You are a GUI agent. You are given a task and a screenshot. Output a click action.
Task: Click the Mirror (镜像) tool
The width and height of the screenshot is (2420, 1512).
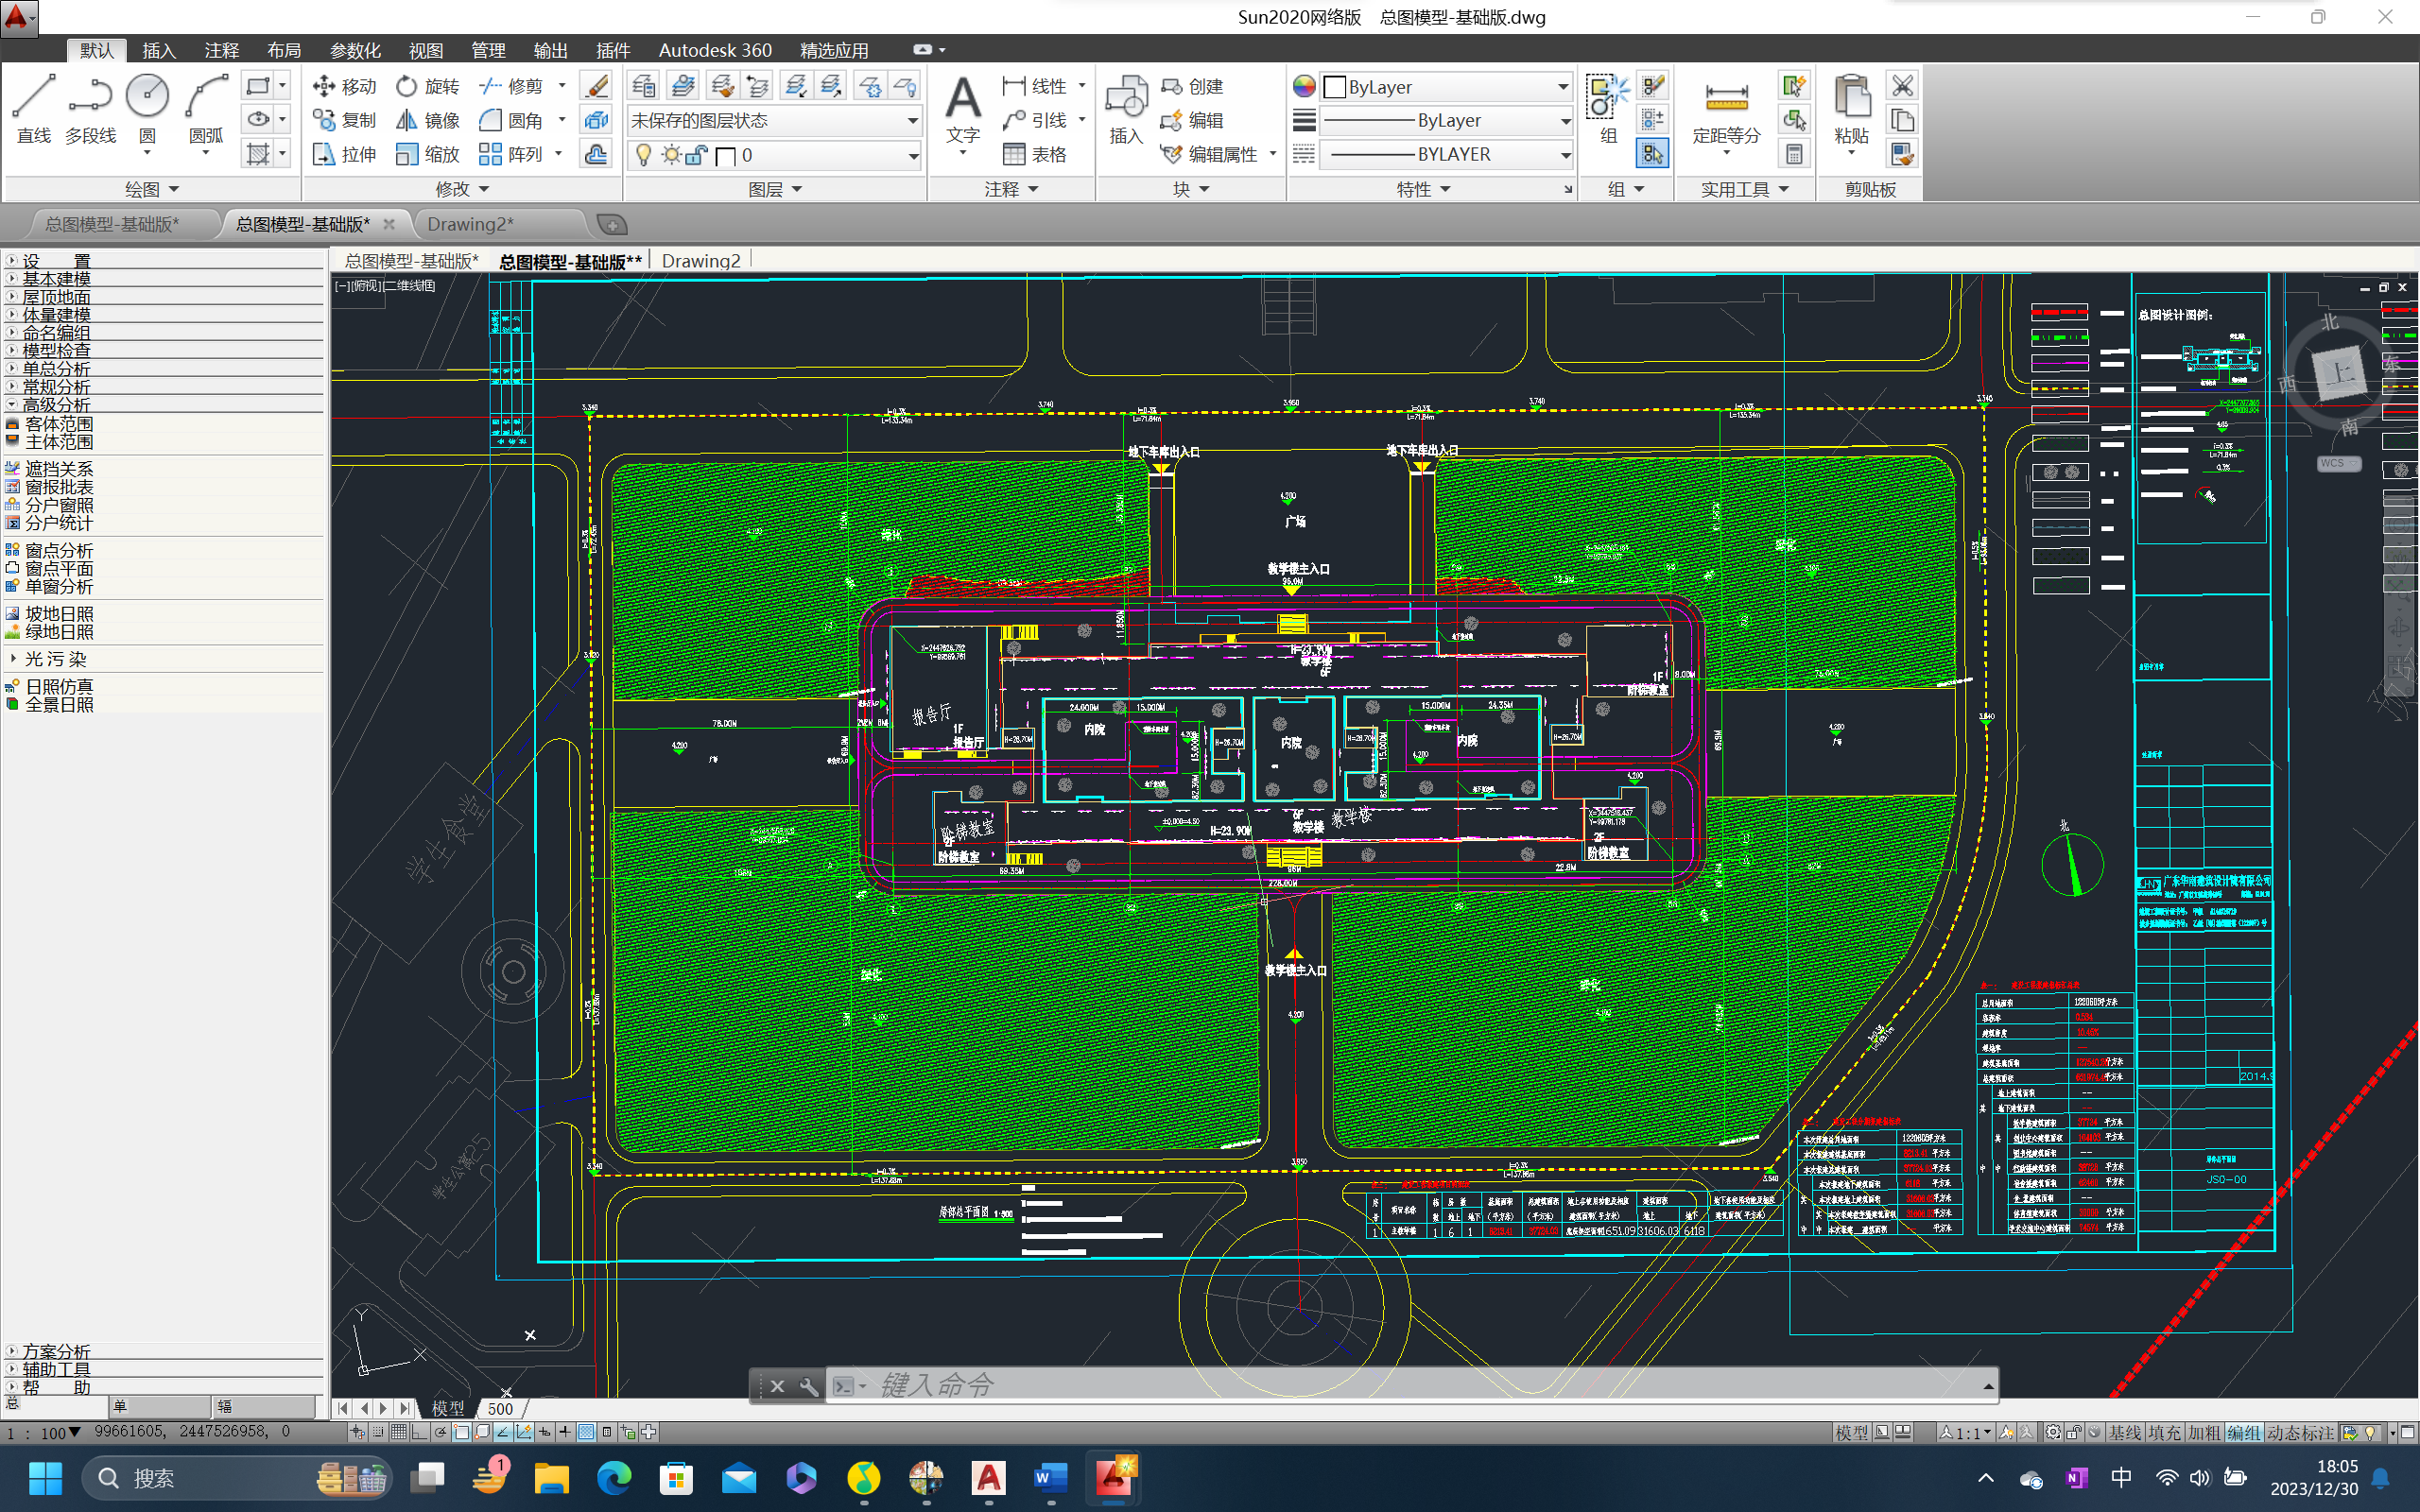428,120
